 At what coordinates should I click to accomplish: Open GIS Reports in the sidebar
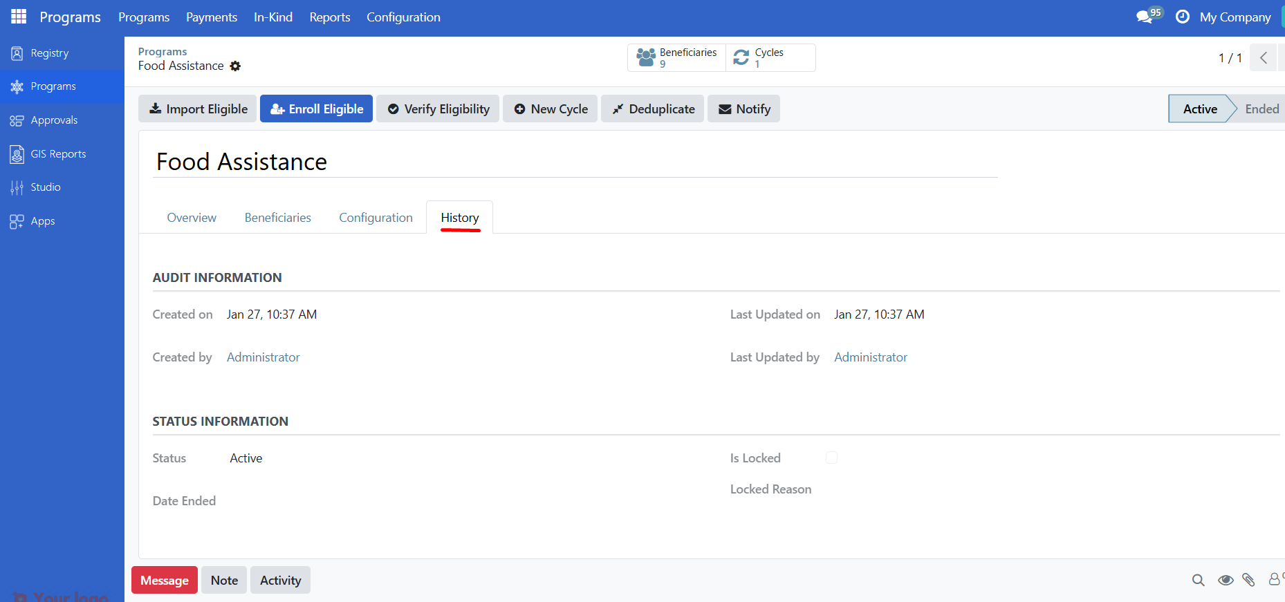tap(58, 154)
